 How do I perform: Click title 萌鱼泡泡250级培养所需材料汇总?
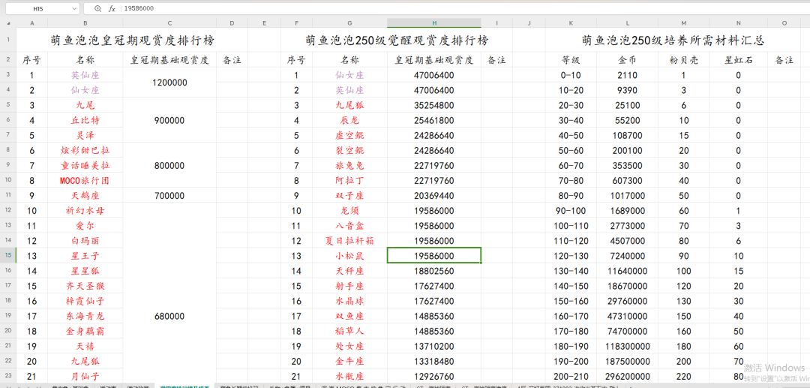[673, 41]
